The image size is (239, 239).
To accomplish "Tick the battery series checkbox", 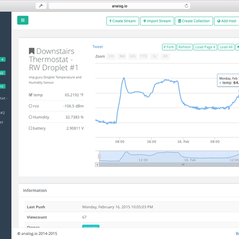I will click(31, 129).
